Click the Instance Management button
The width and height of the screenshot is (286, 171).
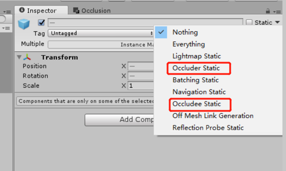tap(101, 44)
